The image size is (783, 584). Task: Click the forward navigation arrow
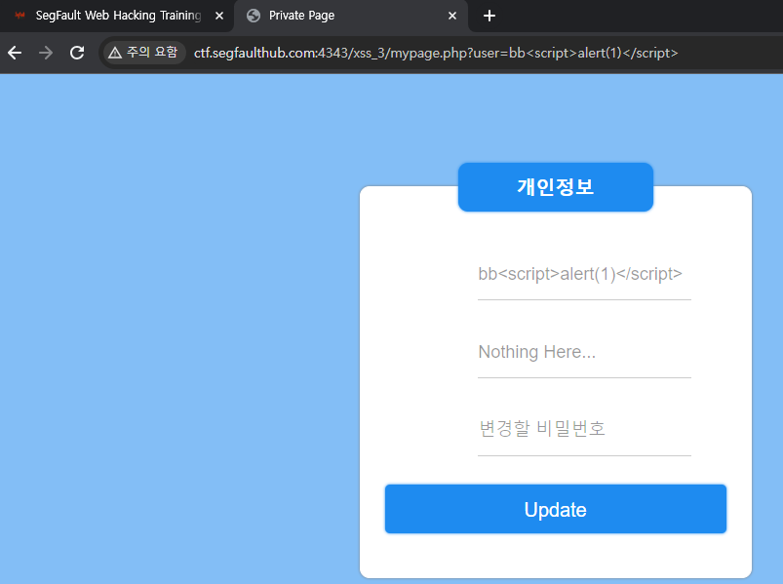(x=46, y=53)
